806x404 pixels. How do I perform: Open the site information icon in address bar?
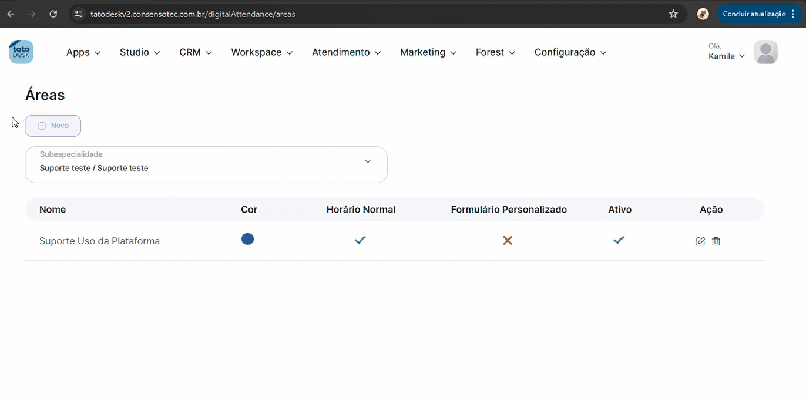(79, 14)
